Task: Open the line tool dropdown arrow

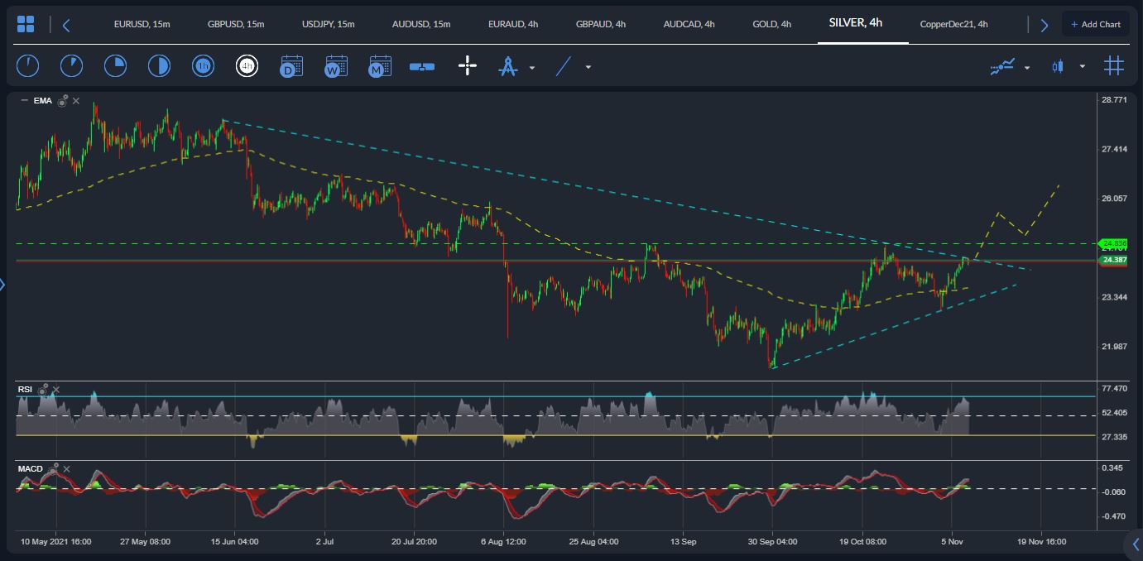Action: tap(588, 67)
